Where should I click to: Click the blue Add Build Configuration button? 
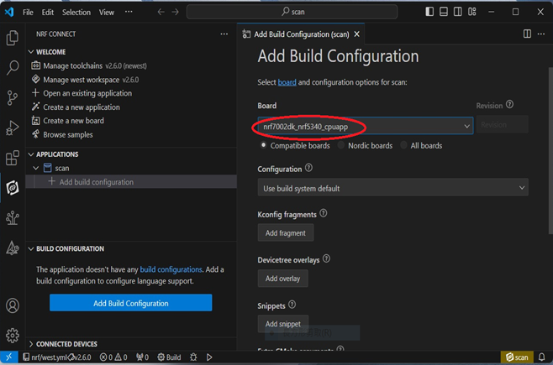coord(130,303)
